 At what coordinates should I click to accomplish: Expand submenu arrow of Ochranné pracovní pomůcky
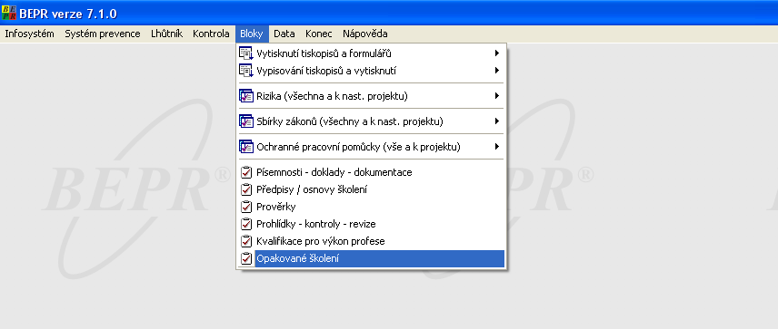[496, 147]
